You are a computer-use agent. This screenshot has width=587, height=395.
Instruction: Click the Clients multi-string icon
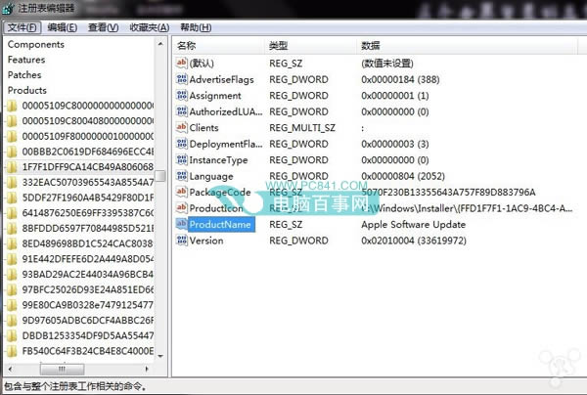pos(182,127)
